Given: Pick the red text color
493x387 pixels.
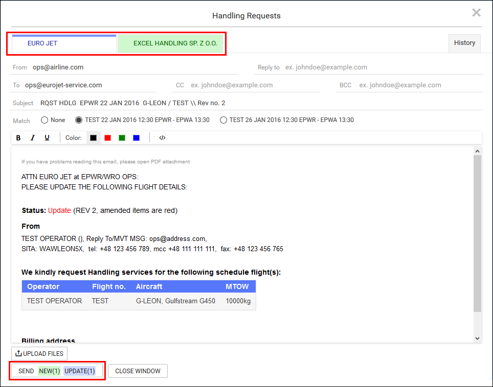Looking at the screenshot, I should coord(107,138).
